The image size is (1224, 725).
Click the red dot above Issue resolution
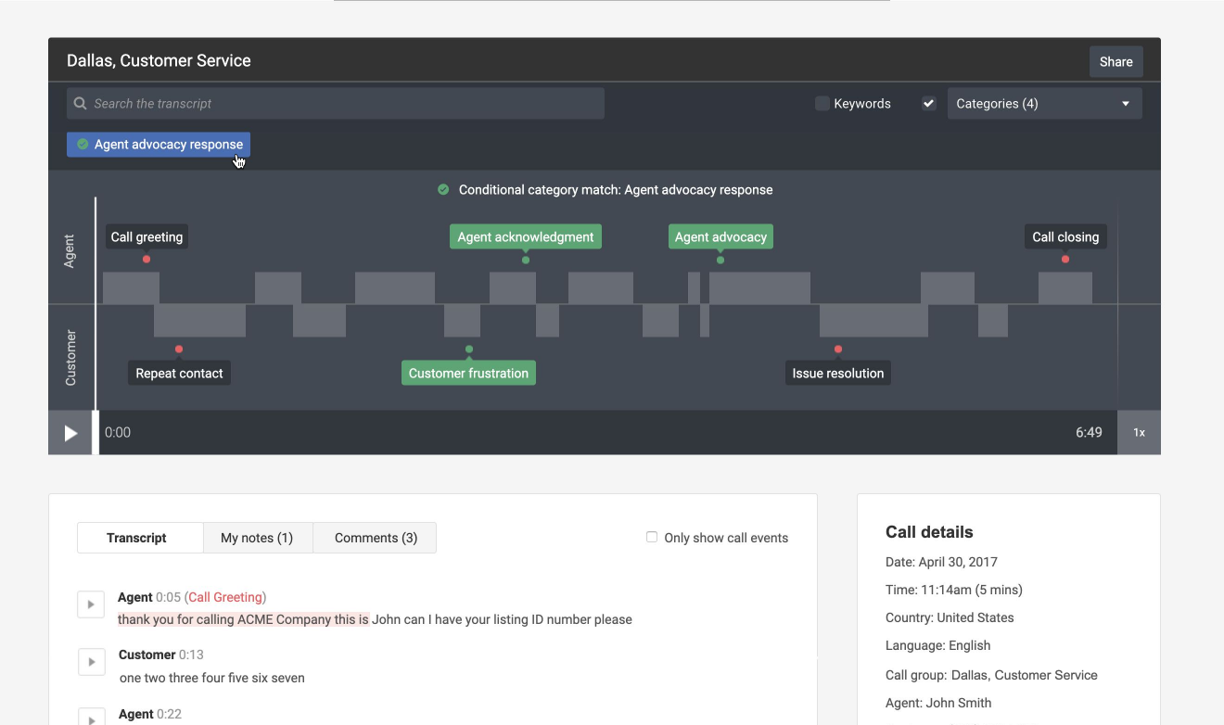838,350
